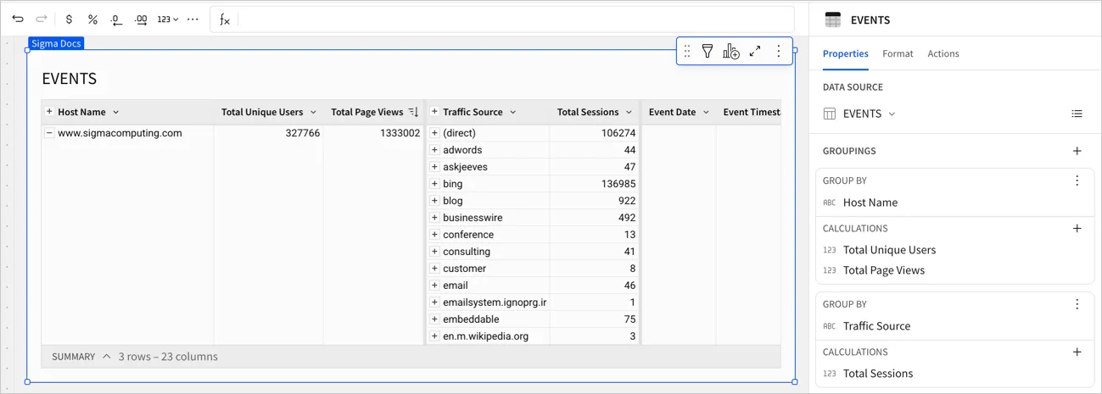1102x394 pixels.
Task: Apply currency dollar format
Action: [69, 19]
